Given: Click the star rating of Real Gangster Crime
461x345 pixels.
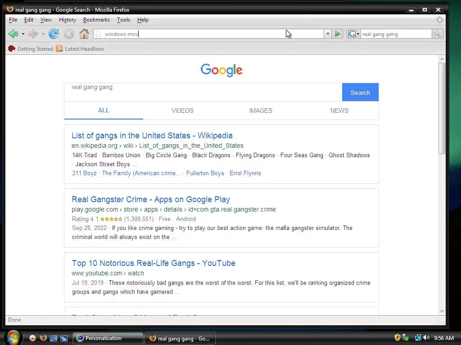Looking at the screenshot, I should [x=111, y=219].
